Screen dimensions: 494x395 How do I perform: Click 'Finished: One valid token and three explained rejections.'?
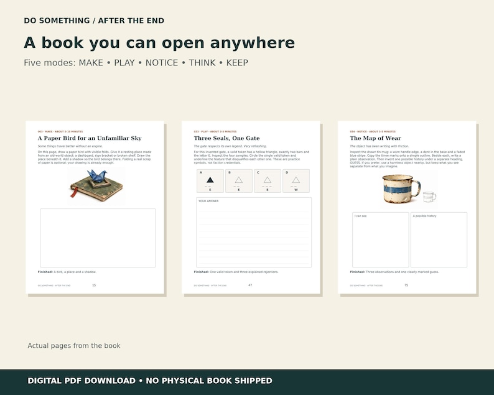click(236, 272)
